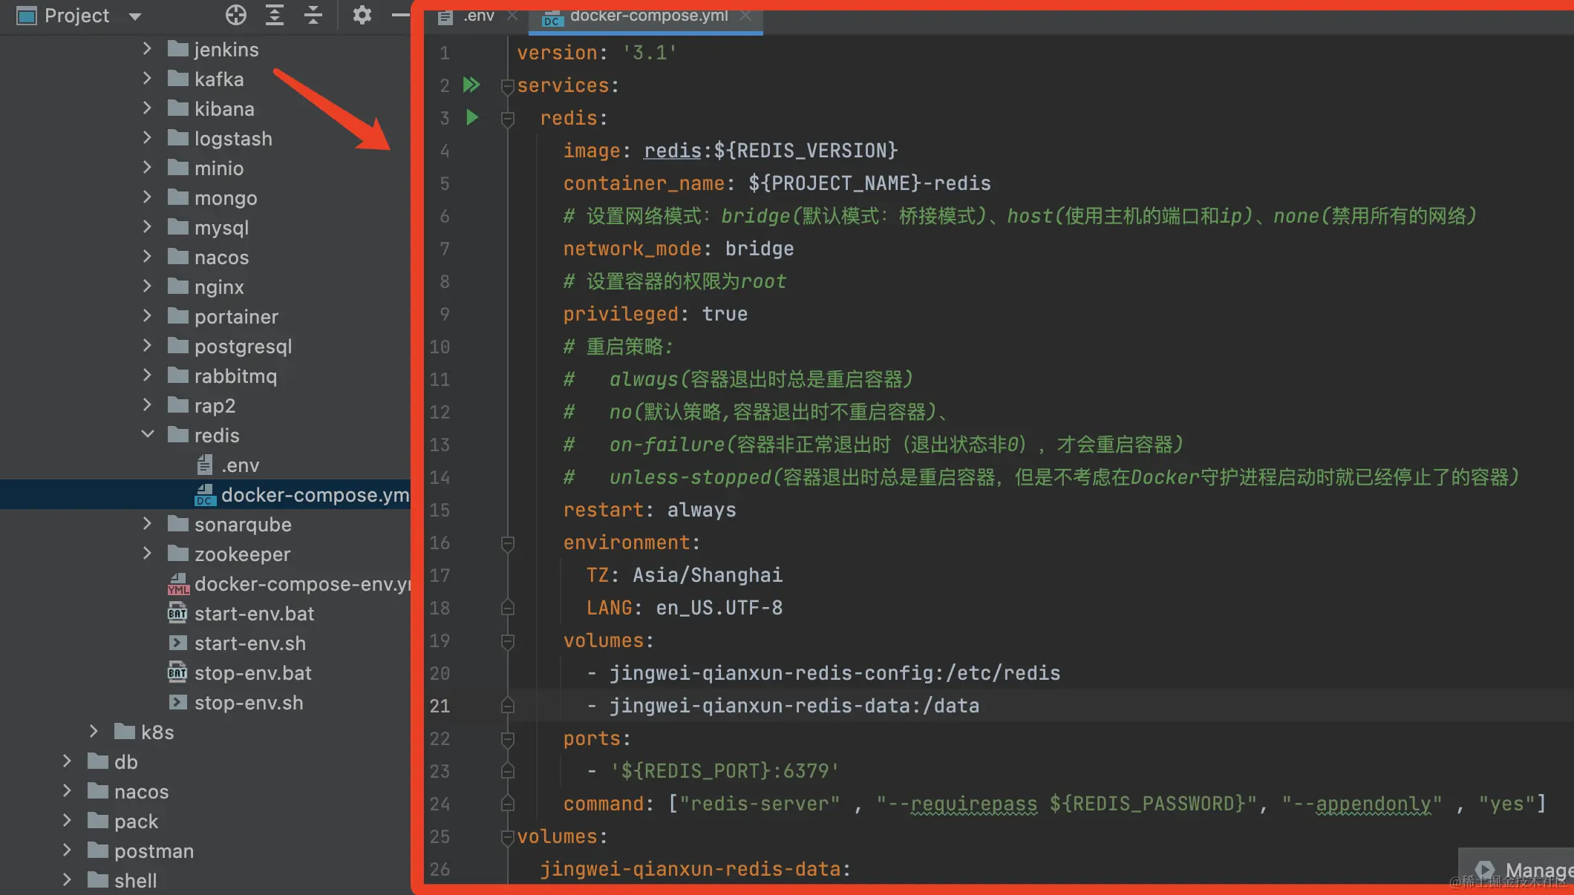1574x895 pixels.
Task: Click the Expand All icon in Project toolbar
Action: 275,15
